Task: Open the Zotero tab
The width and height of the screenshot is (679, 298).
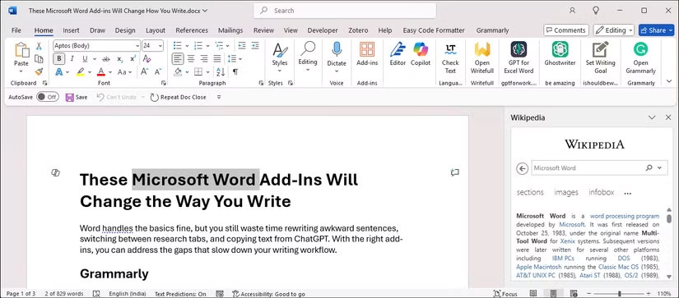Action: [358, 30]
